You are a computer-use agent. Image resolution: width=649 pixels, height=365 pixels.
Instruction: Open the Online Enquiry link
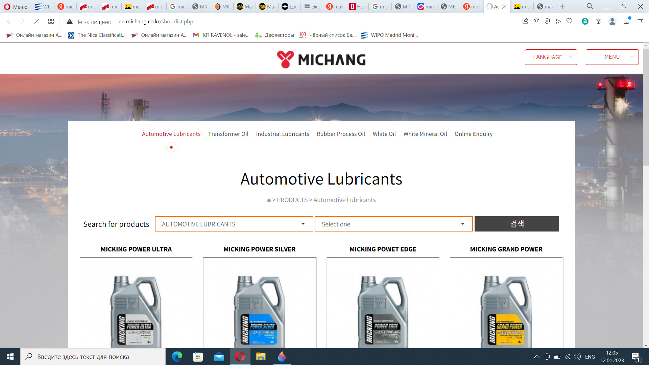(x=473, y=134)
